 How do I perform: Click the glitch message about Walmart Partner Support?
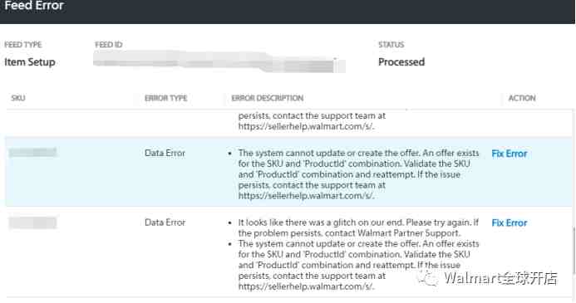pyautogui.click(x=358, y=227)
